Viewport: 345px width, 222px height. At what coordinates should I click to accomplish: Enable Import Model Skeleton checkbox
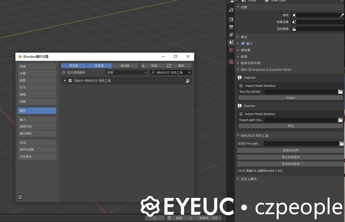[241, 86]
